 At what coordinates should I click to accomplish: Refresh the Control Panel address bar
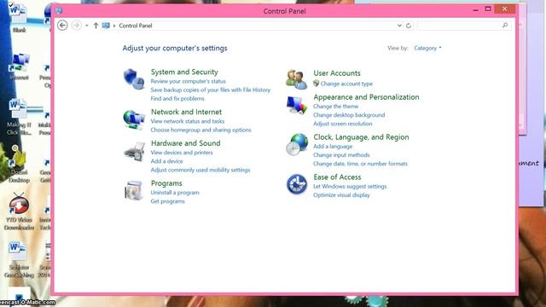(409, 26)
